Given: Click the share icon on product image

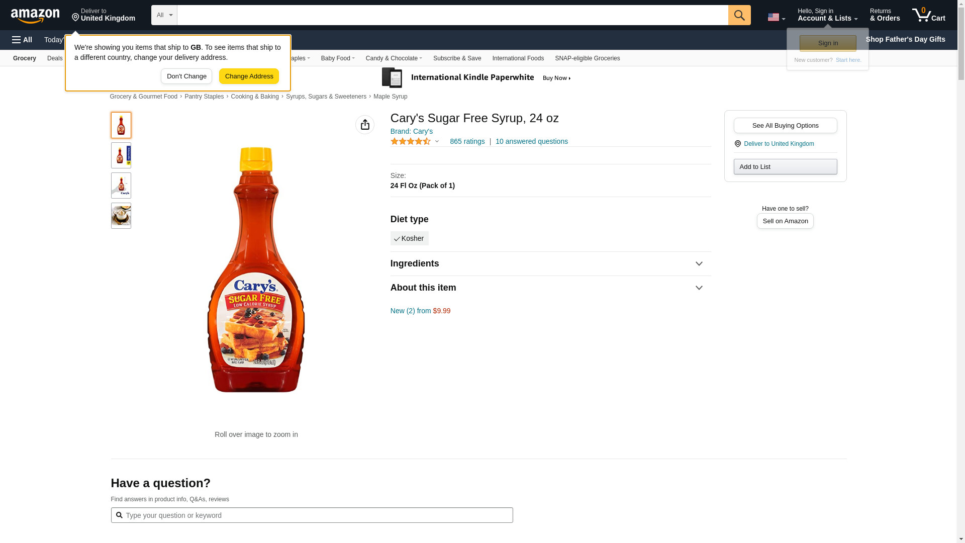Looking at the screenshot, I should tap(365, 125).
